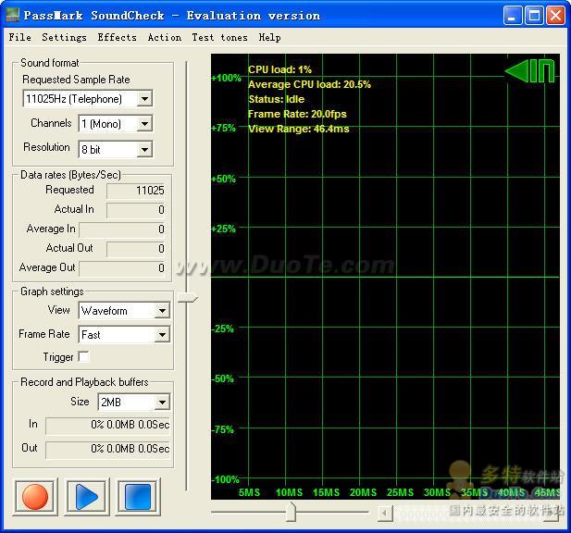Click the Average In value field

(122, 229)
